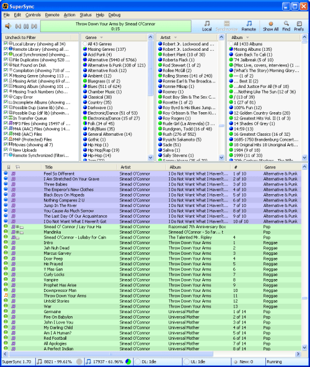Click the blue-green pie icon in status bar
Screen dimensions: 310x367
128,361
